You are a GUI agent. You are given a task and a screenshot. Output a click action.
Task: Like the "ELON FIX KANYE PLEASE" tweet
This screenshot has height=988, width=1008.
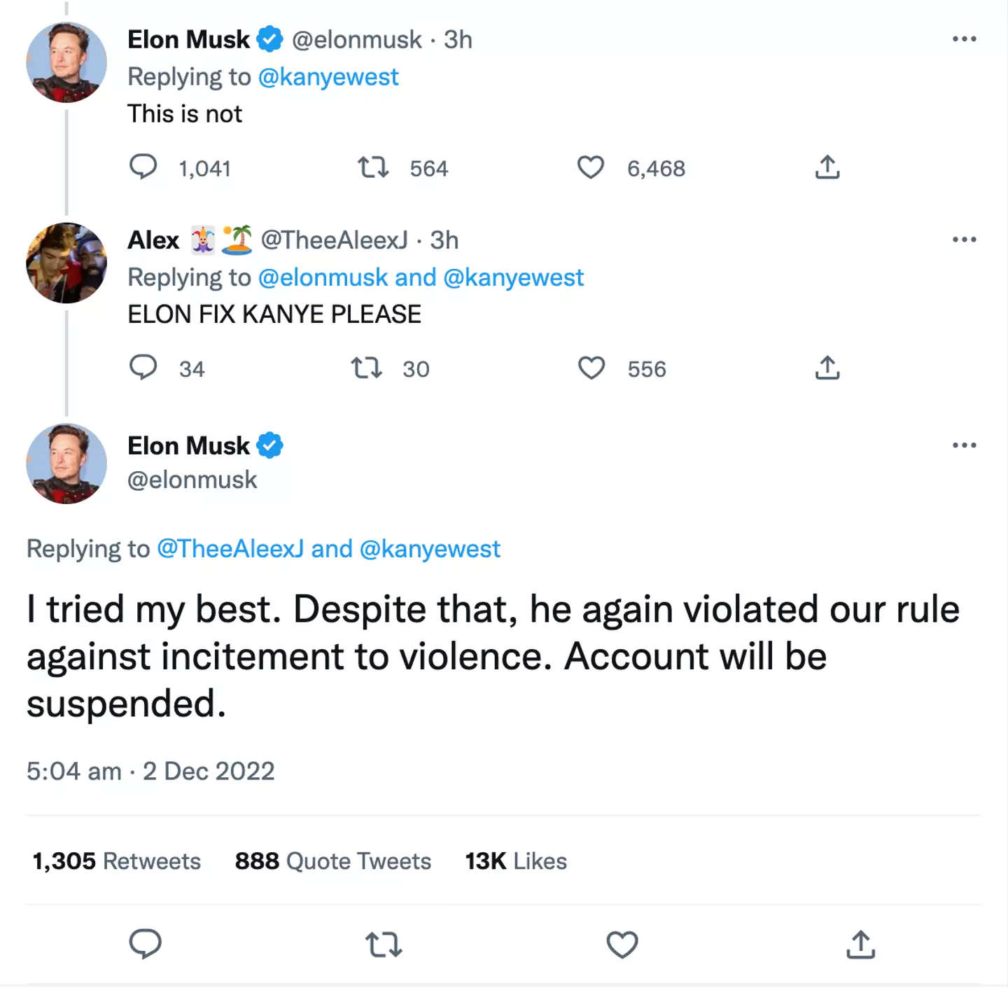(x=591, y=368)
